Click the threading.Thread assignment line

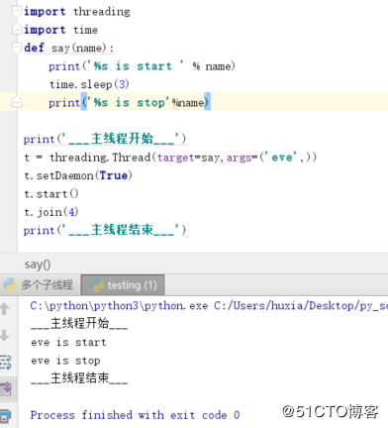click(x=170, y=158)
